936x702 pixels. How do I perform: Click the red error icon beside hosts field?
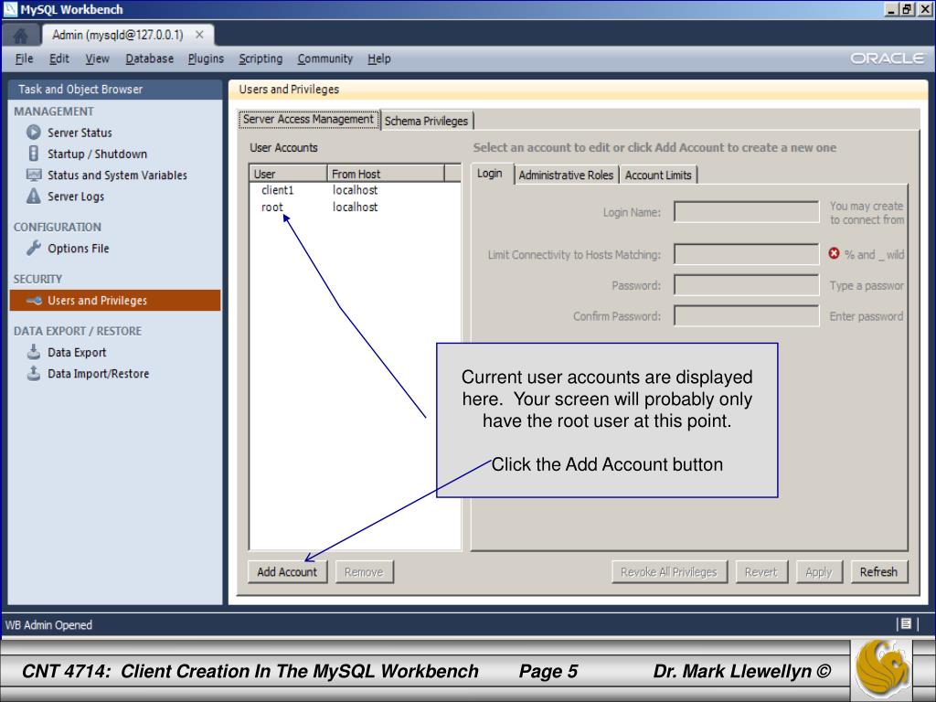pyautogui.click(x=834, y=254)
